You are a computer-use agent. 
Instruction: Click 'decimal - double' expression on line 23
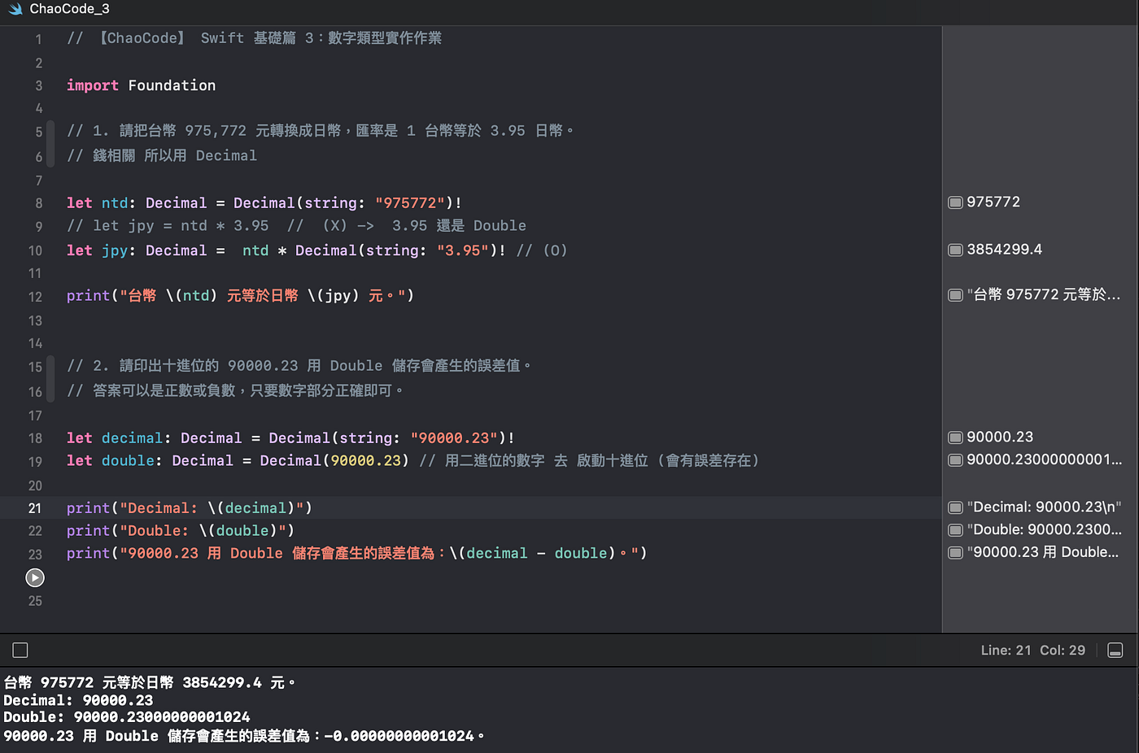tap(537, 553)
